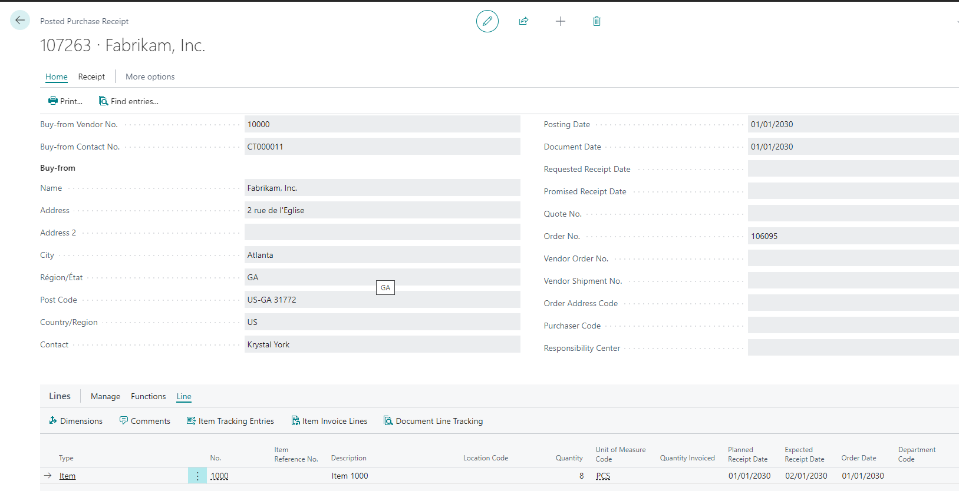The height and width of the screenshot is (491, 959).
Task: Switch to the Home tab
Action: coord(57,77)
